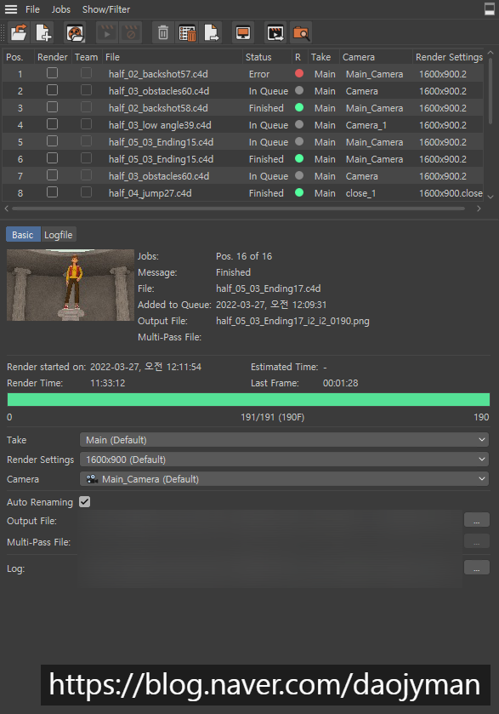Viewport: 499px width, 714px height.
Task: Open the Render Settings dropdown 1600x900 (Default)
Action: point(284,460)
